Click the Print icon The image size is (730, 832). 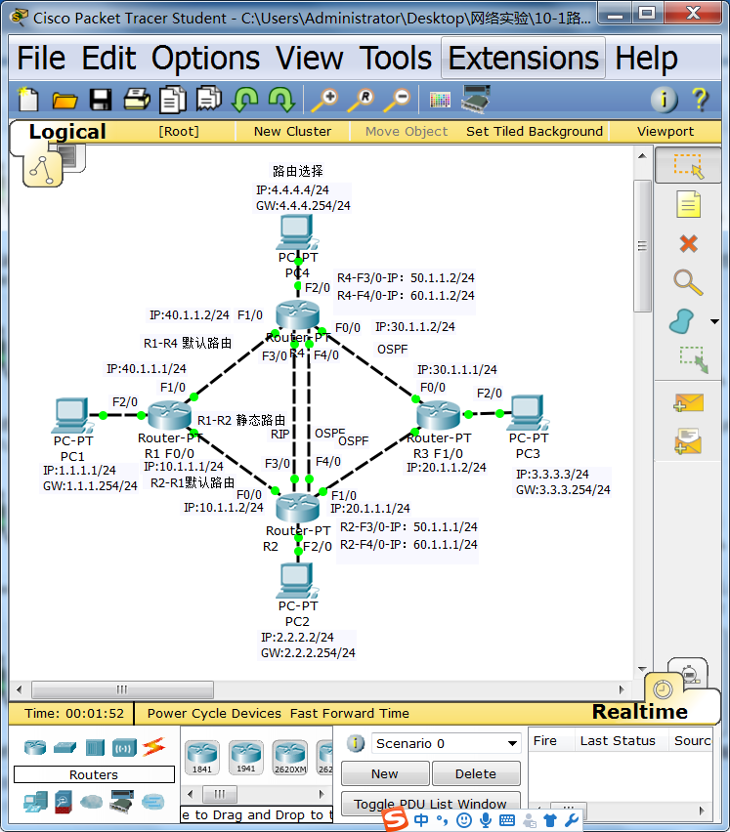pos(137,100)
